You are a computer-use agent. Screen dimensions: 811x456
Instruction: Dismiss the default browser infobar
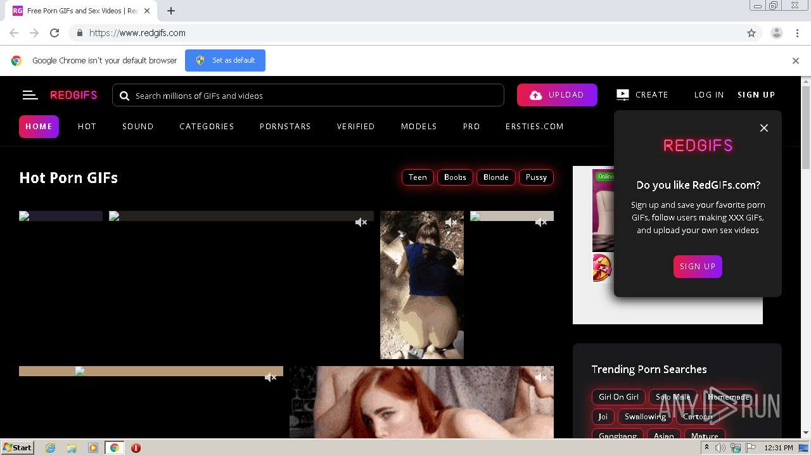point(796,61)
